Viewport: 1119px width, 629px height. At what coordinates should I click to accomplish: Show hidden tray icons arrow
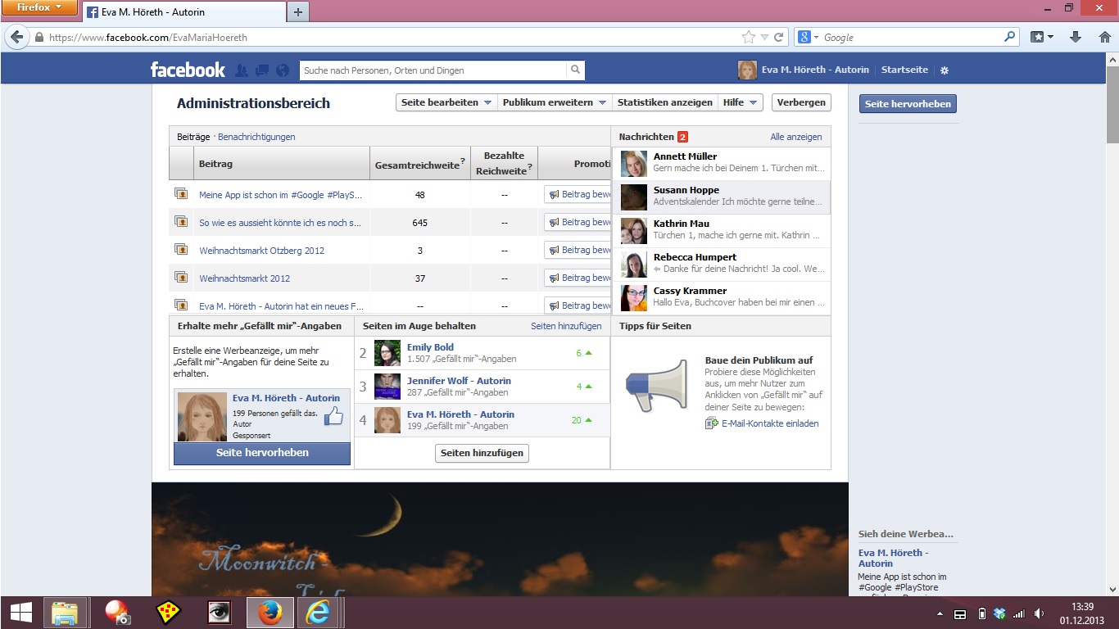click(x=940, y=613)
